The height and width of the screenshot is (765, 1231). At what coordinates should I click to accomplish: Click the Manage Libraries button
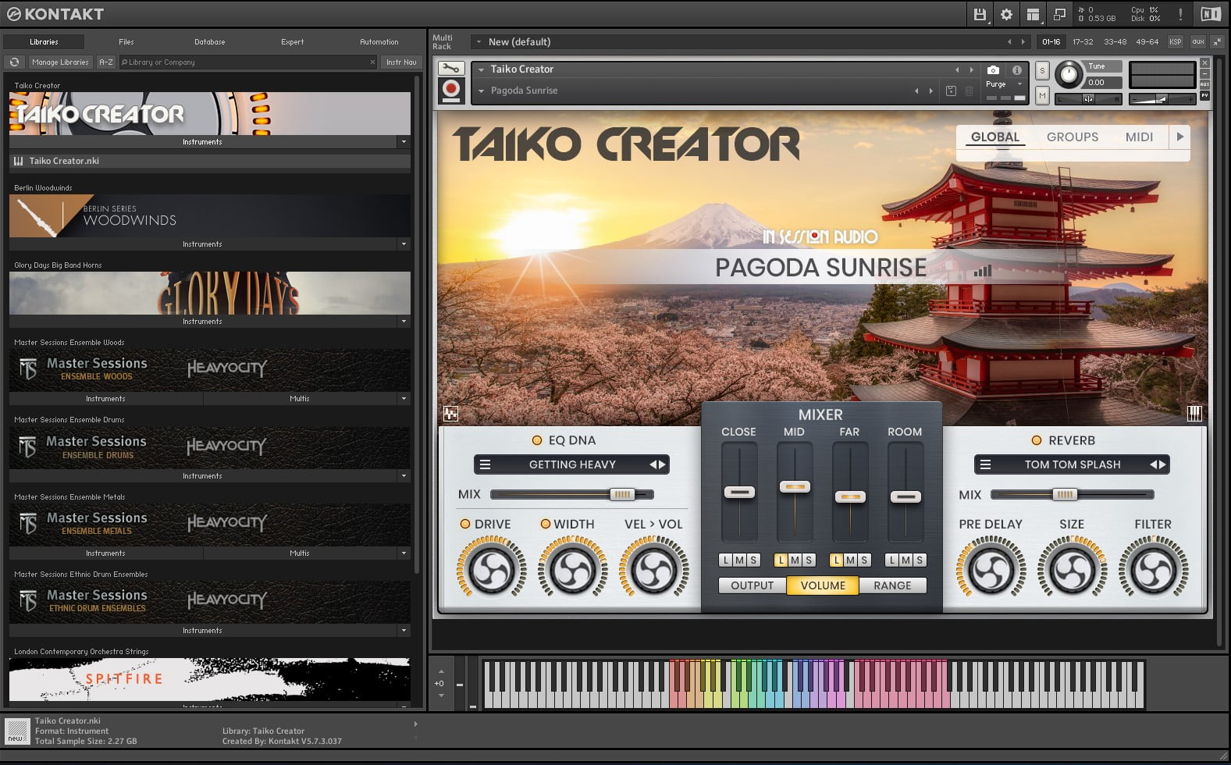[60, 62]
